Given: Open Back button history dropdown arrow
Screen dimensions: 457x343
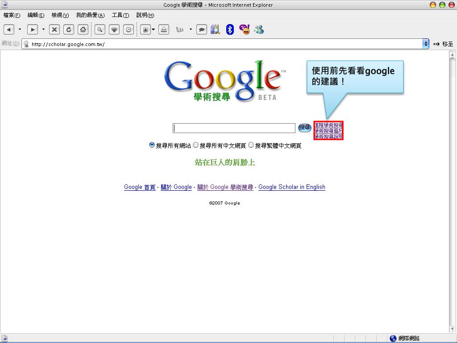Looking at the screenshot, I should click(x=20, y=29).
